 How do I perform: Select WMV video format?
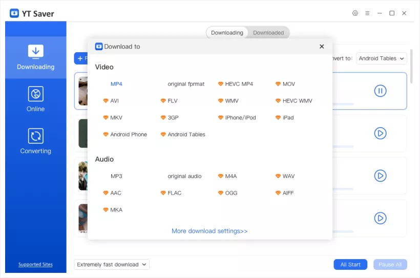coord(228,101)
